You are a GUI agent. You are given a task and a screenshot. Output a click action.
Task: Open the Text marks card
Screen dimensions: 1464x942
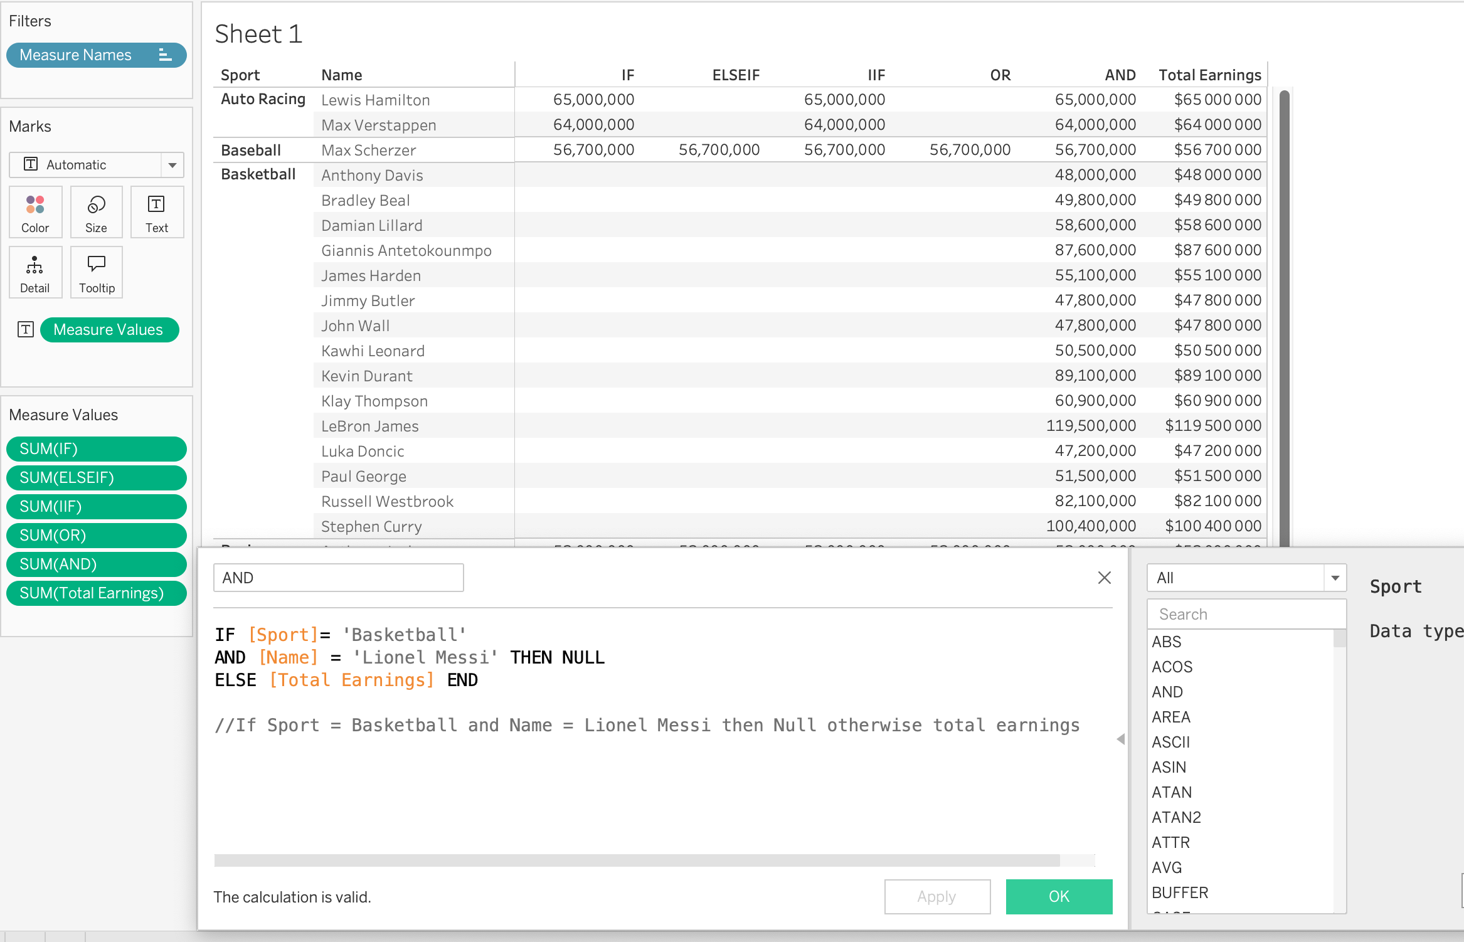tap(157, 213)
